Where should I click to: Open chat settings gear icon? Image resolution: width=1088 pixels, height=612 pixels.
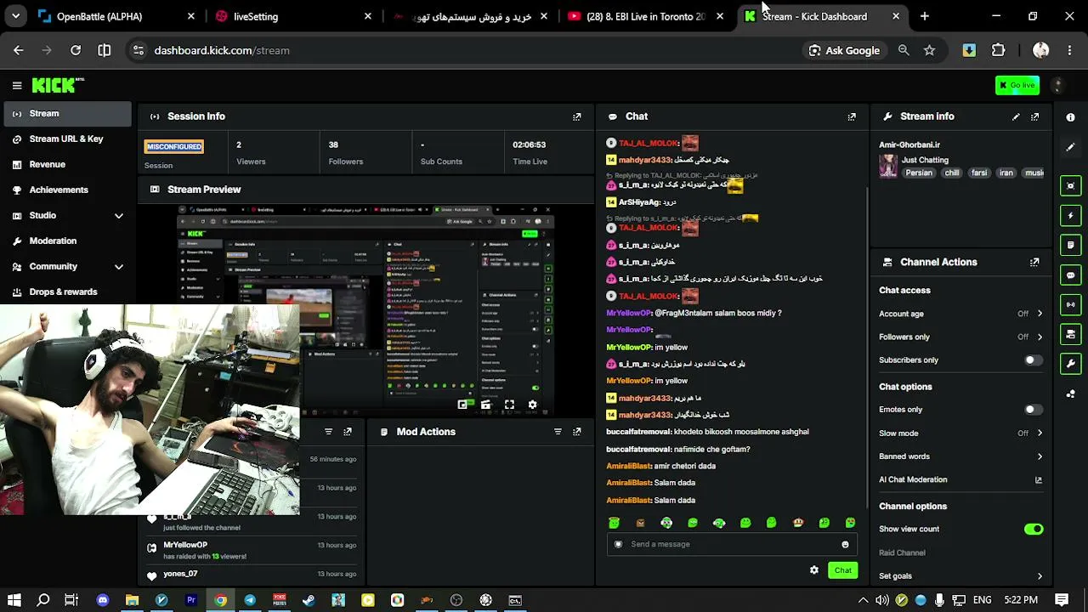point(814,570)
